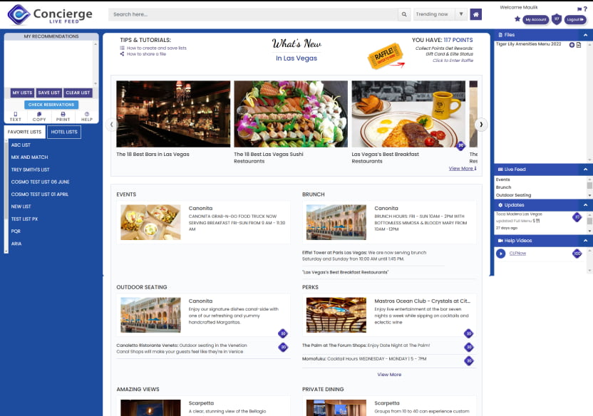The height and width of the screenshot is (416, 593).
Task: Collapse the Files panel
Action: coord(585,35)
